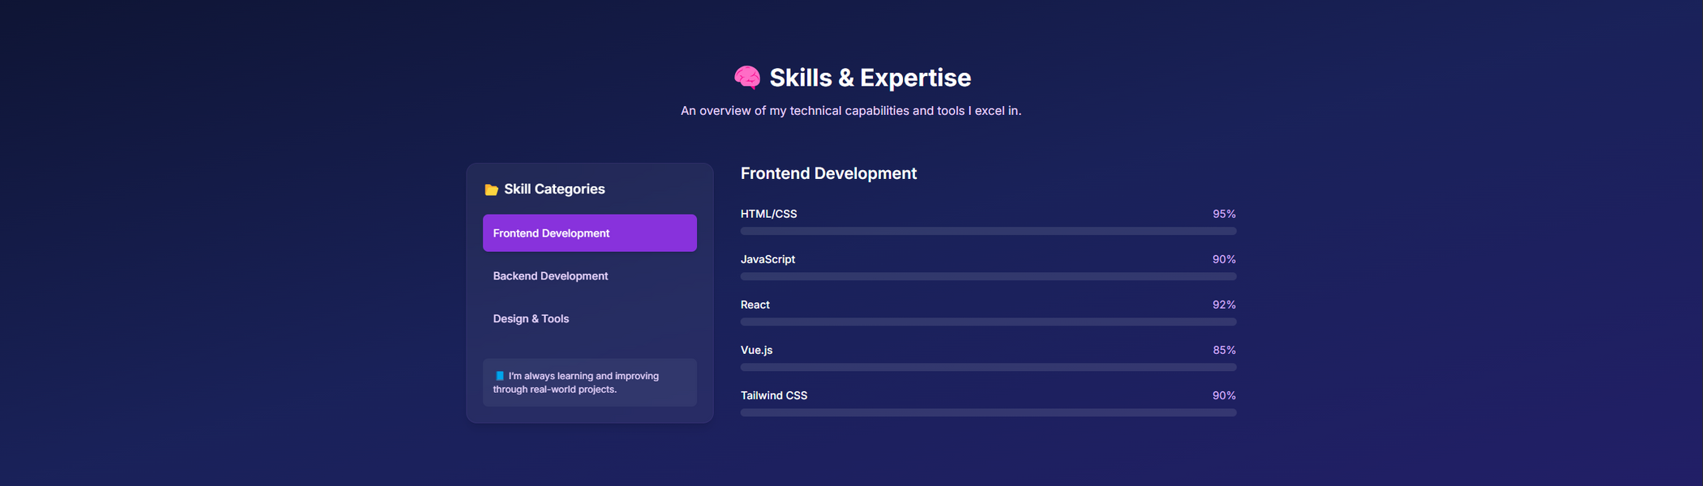The height and width of the screenshot is (486, 1703).
Task: Click the brain icon beside Skills & Expertise
Action: tap(746, 78)
